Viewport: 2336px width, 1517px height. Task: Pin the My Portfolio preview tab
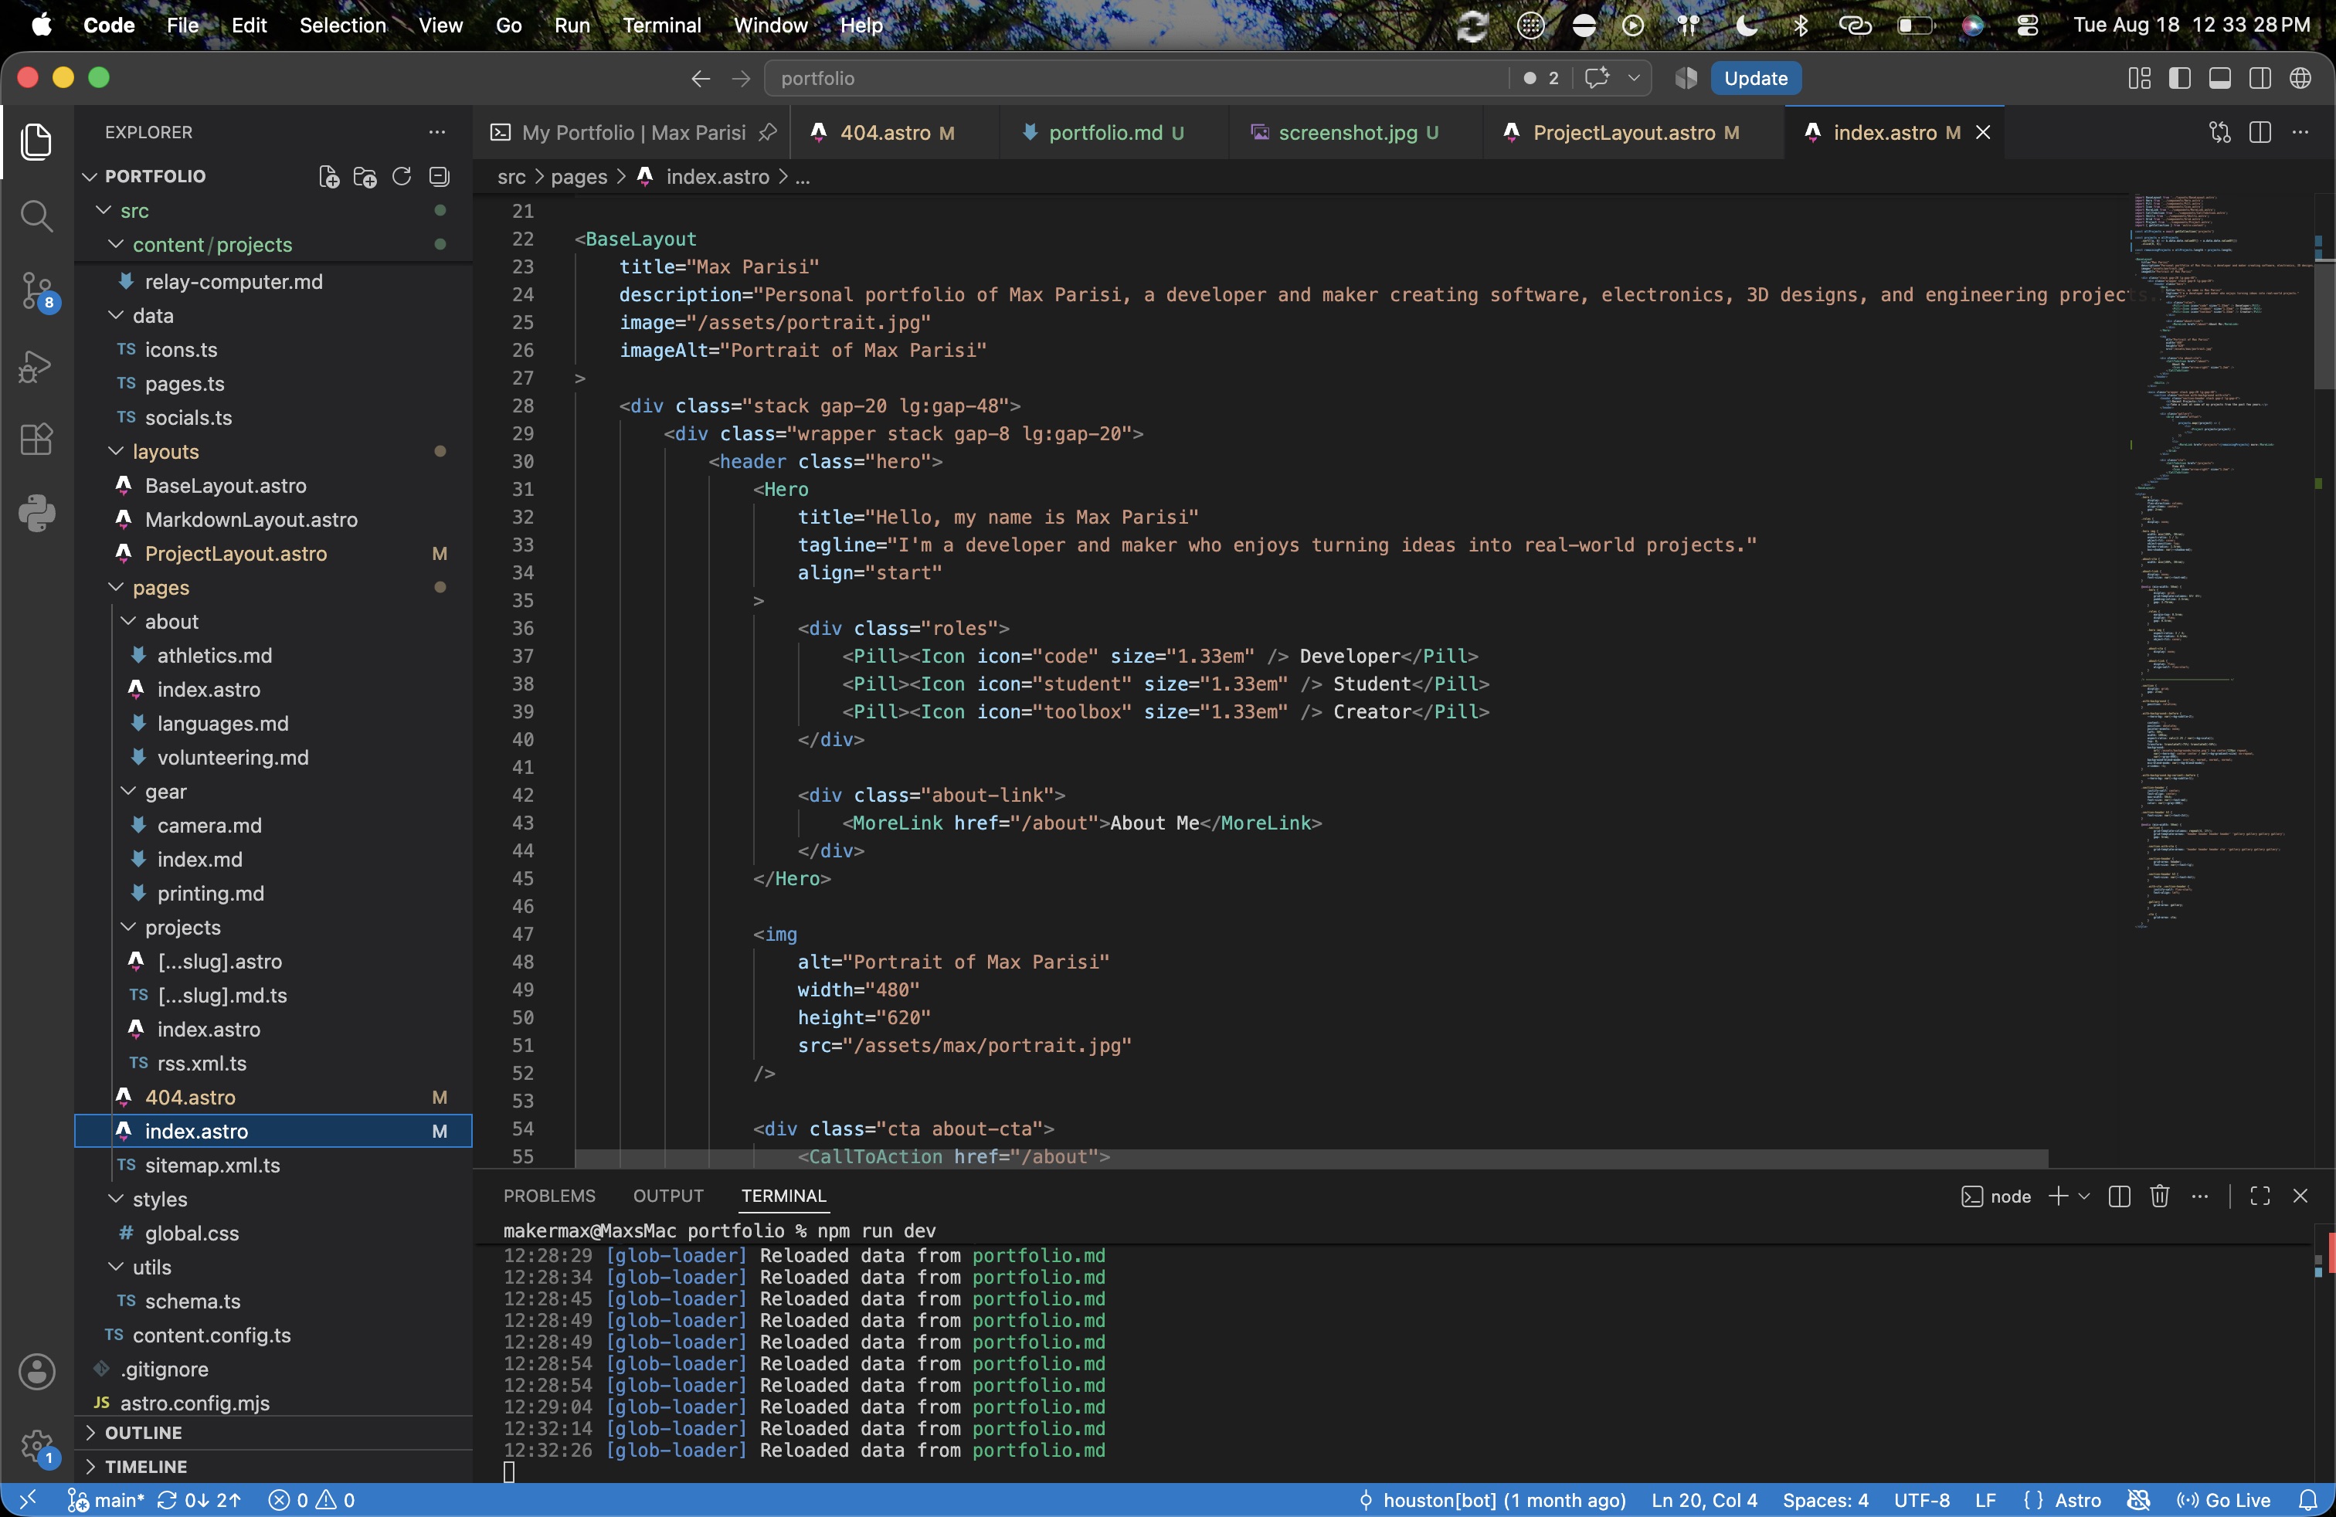(768, 133)
